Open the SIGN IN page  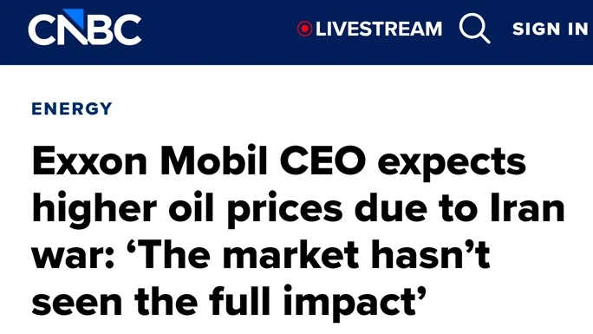point(551,29)
